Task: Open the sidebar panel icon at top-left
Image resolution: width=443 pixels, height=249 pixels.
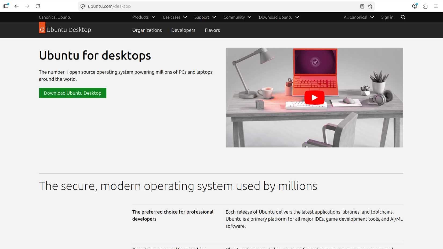Action: point(6,6)
